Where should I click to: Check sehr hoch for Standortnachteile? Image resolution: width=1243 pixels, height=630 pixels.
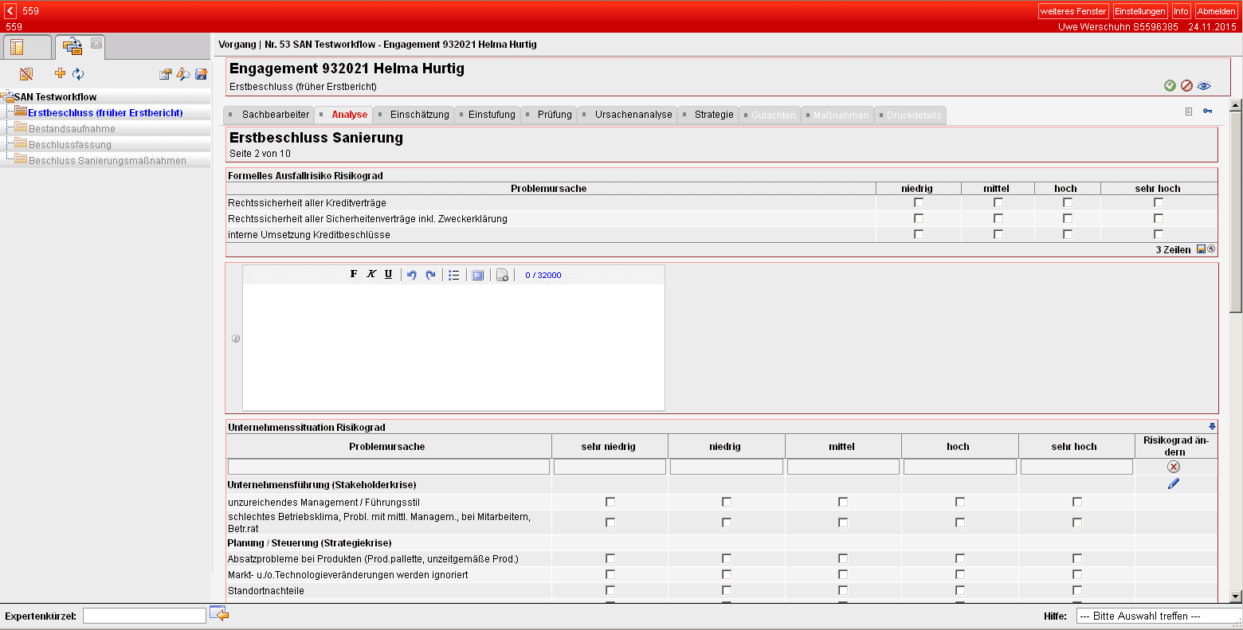(1077, 590)
